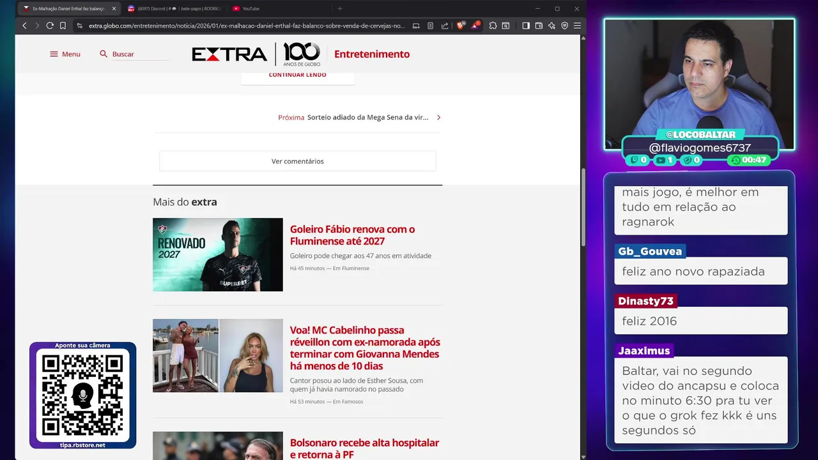The image size is (818, 460).
Task: Open site settings icon in address bar
Action: pyautogui.click(x=79, y=26)
